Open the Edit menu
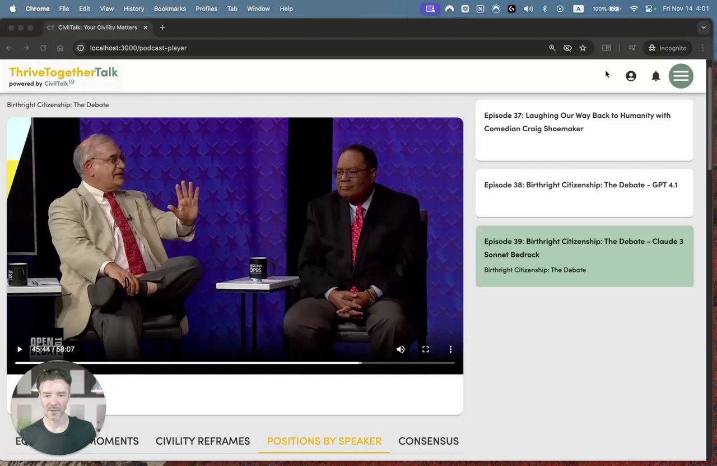This screenshot has width=717, height=466. 85,9
